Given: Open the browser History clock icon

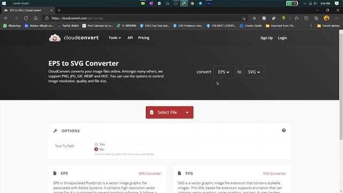Looking at the screenshot, I should pos(306,18).
